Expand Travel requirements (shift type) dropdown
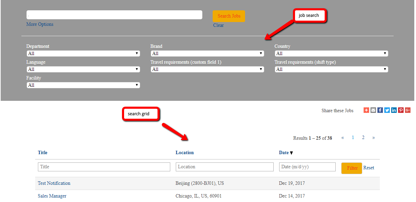 click(332, 69)
